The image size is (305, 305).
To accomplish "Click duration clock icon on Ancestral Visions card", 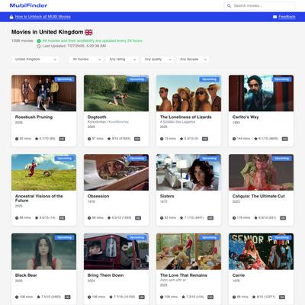I will 17,218.
